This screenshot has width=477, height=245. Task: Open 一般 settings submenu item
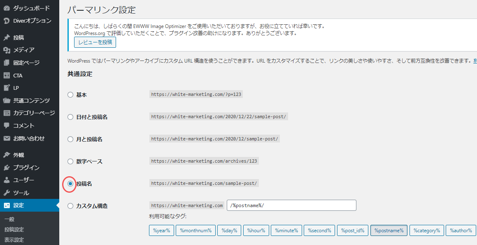coord(9,219)
